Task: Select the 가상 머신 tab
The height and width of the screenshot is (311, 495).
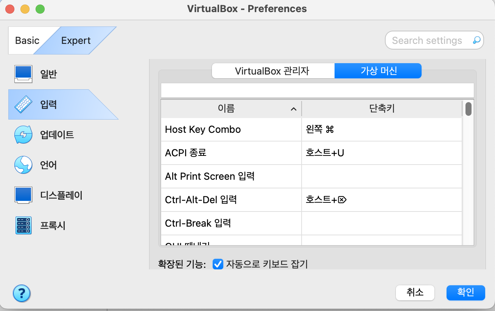Action: coord(378,71)
